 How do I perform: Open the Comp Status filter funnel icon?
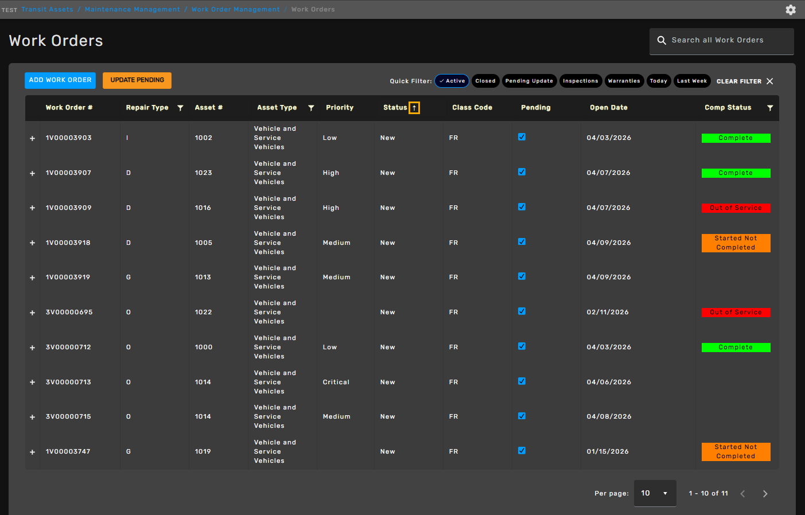(770, 108)
